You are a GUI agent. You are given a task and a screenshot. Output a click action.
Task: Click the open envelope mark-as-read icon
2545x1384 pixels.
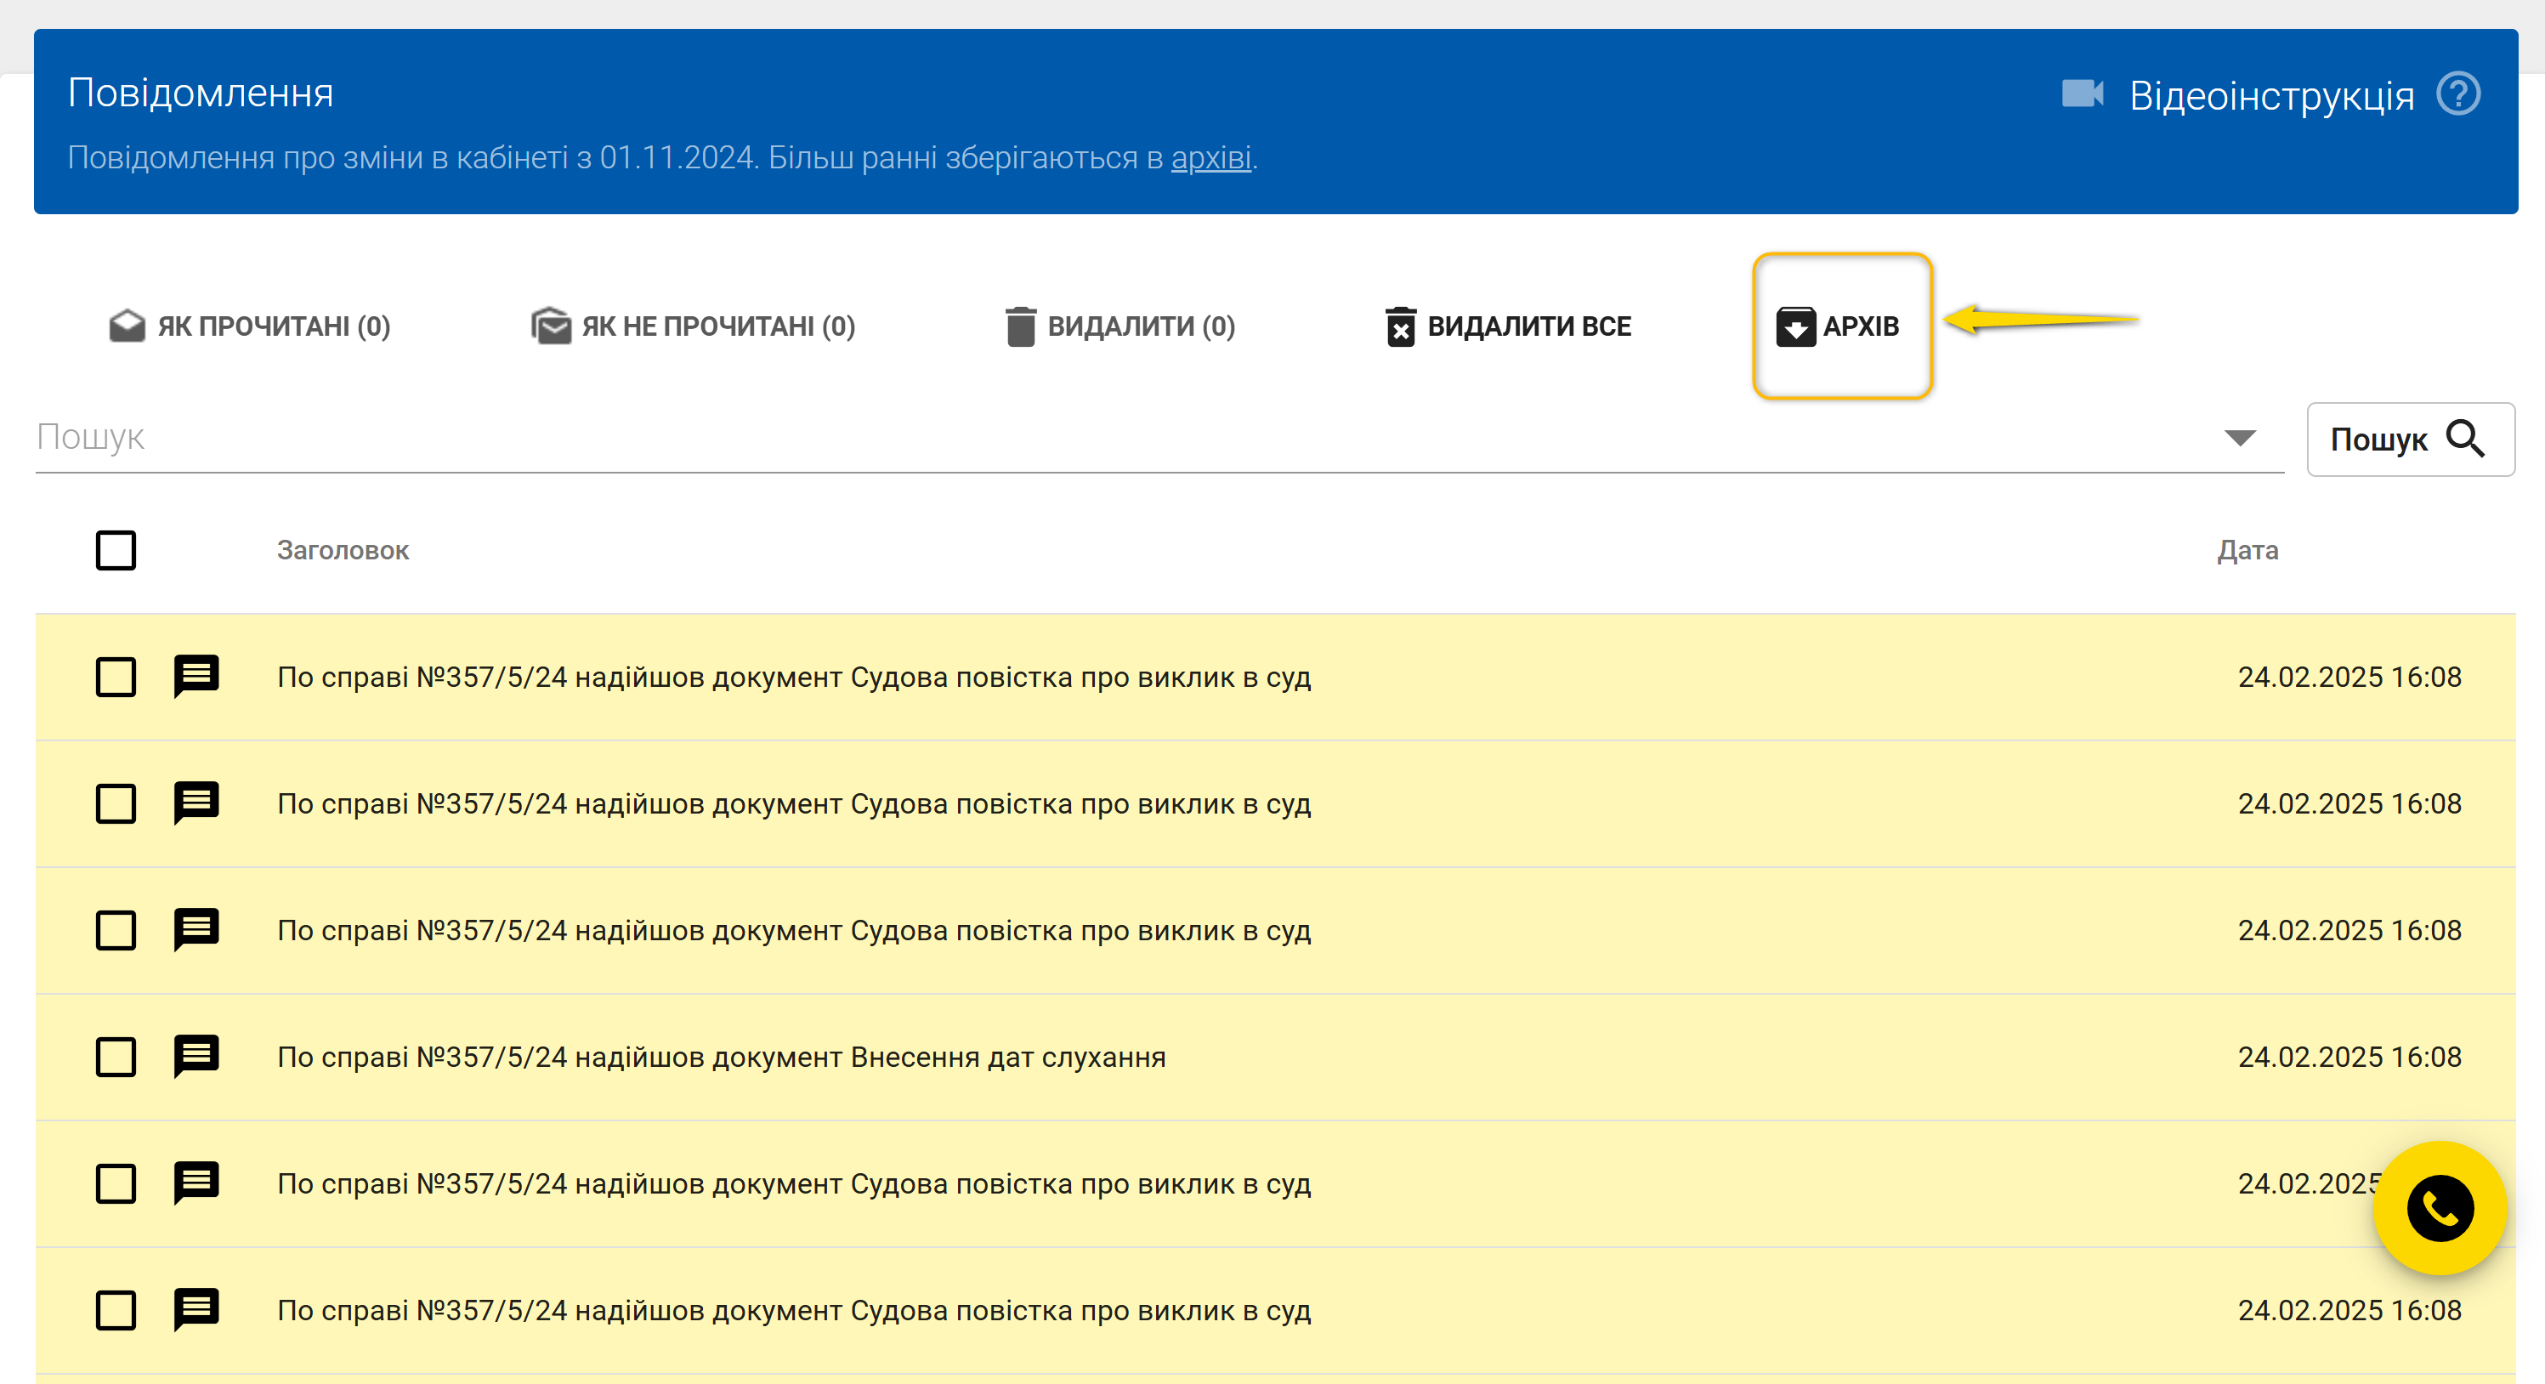(127, 326)
